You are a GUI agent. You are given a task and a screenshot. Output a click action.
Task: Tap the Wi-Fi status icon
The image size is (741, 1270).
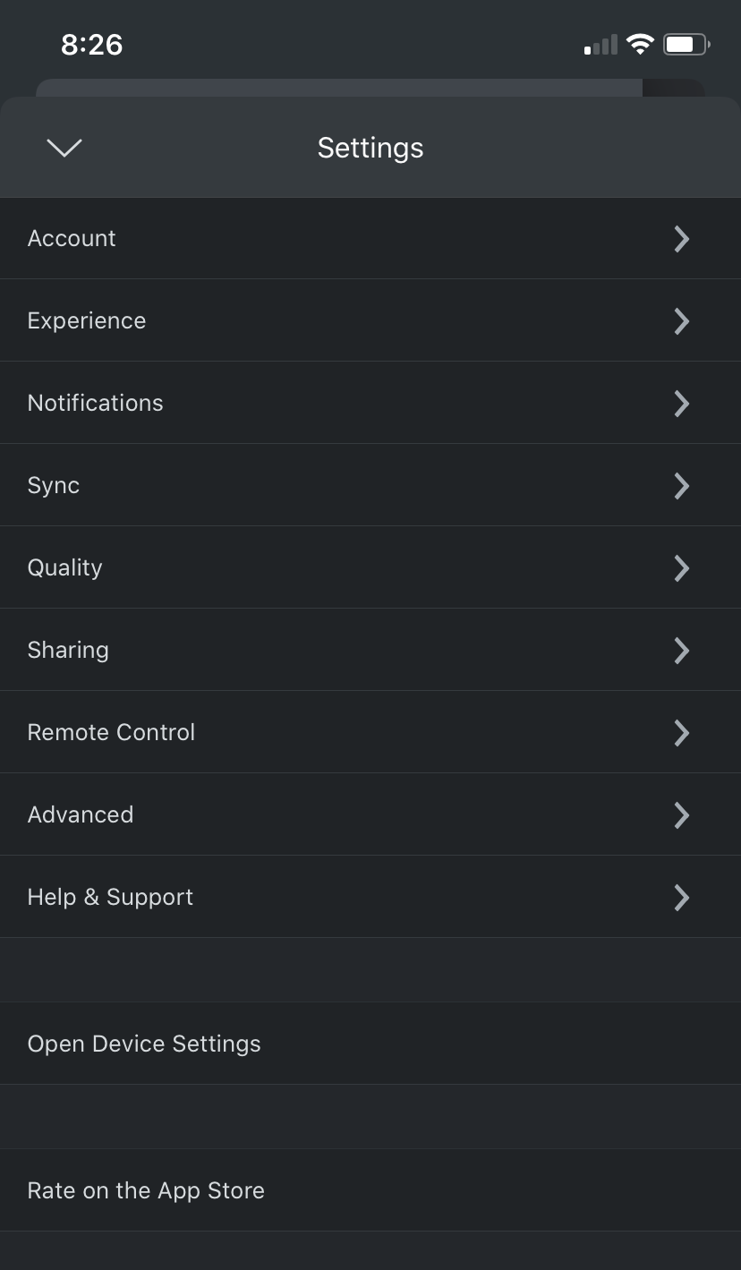pos(640,43)
